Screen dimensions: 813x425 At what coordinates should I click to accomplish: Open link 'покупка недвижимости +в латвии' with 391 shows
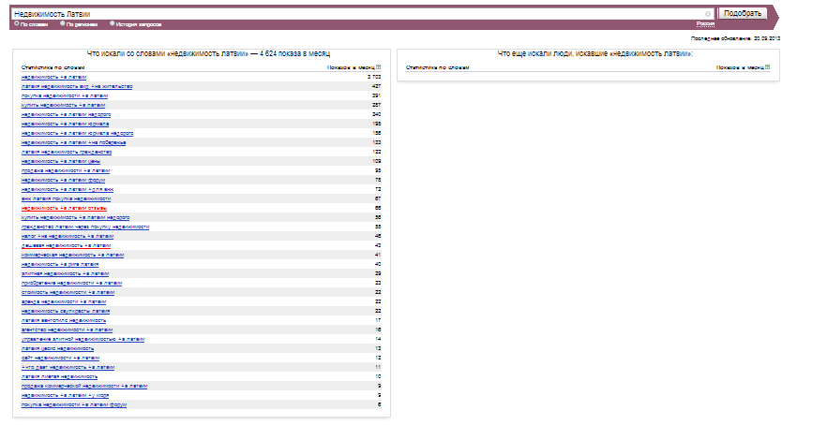65,95
